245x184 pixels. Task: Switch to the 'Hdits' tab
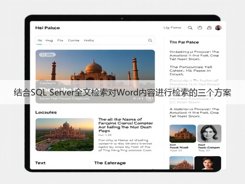(89, 40)
